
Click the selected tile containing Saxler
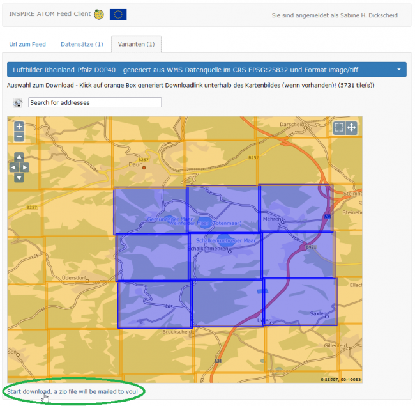[x=300, y=302]
